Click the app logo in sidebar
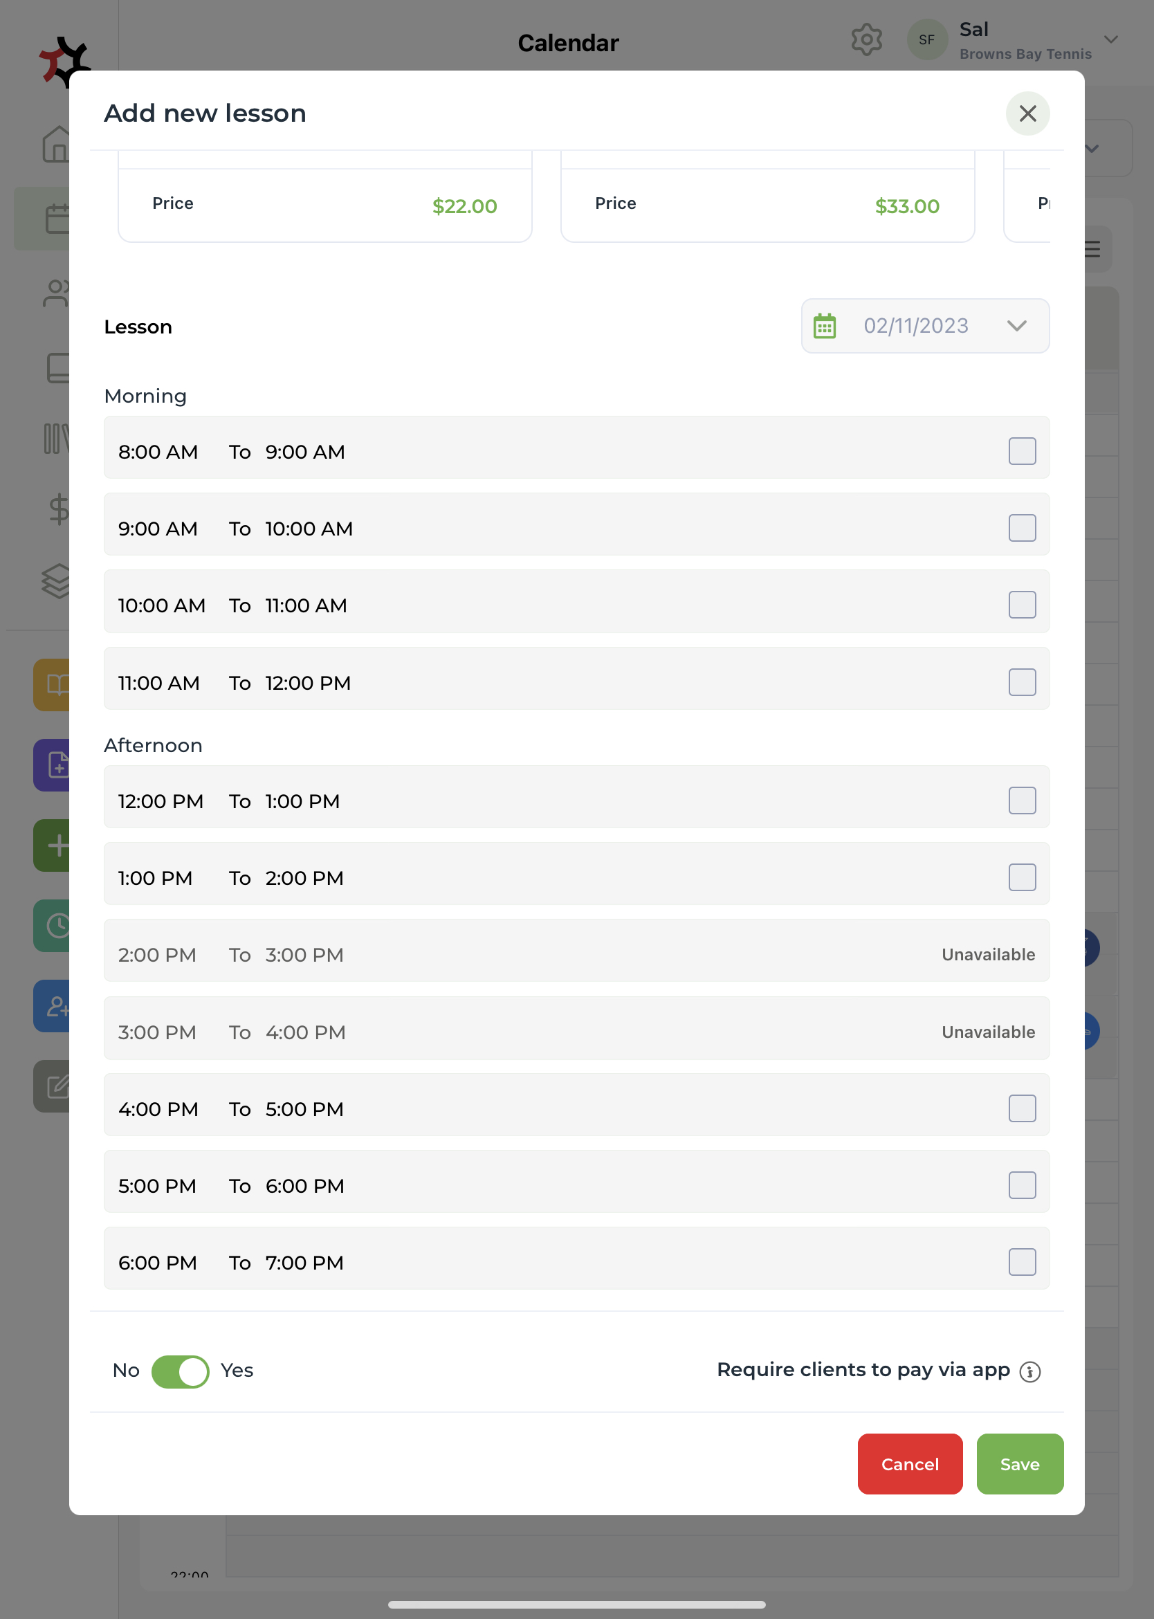 (x=62, y=61)
